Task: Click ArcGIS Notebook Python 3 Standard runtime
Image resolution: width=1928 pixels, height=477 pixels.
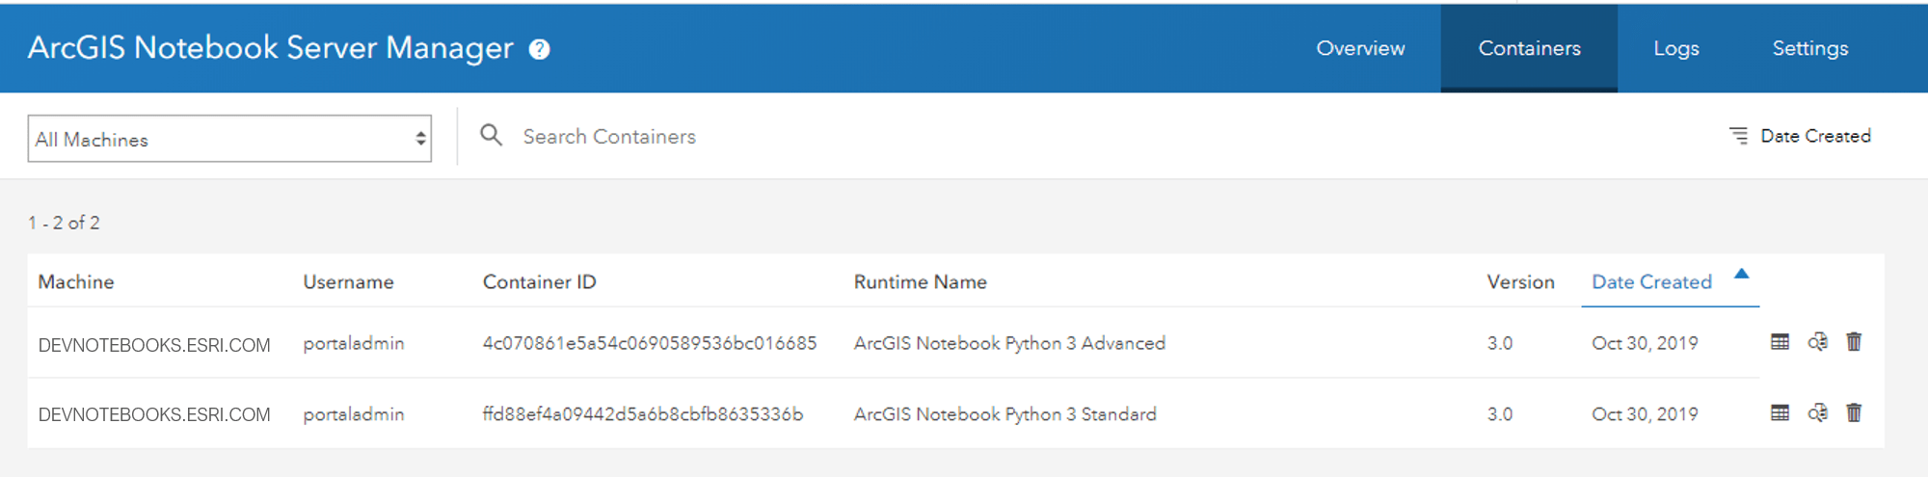Action: pyautogui.click(x=1004, y=414)
